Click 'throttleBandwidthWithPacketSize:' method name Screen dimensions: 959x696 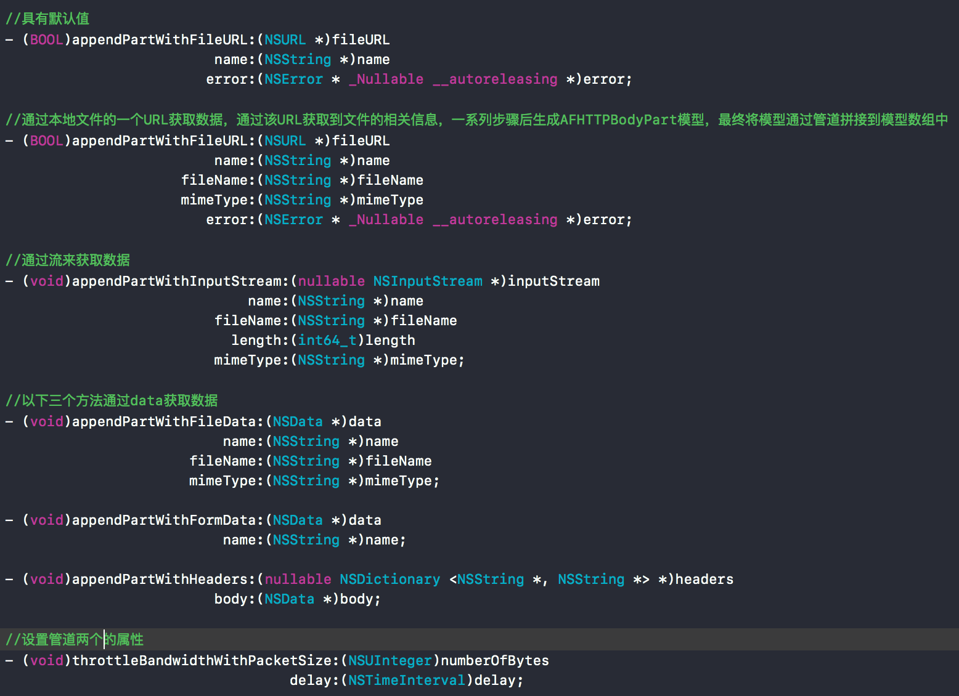[206, 660]
